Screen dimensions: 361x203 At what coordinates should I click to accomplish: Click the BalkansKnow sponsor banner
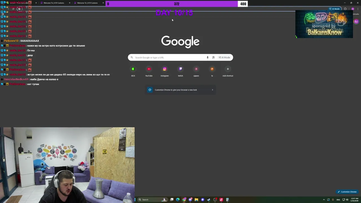coord(324,24)
